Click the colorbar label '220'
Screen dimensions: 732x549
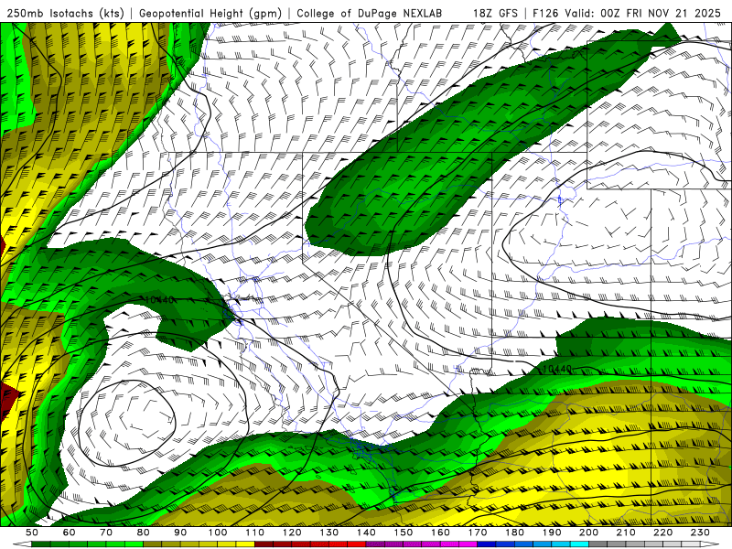coord(662,533)
